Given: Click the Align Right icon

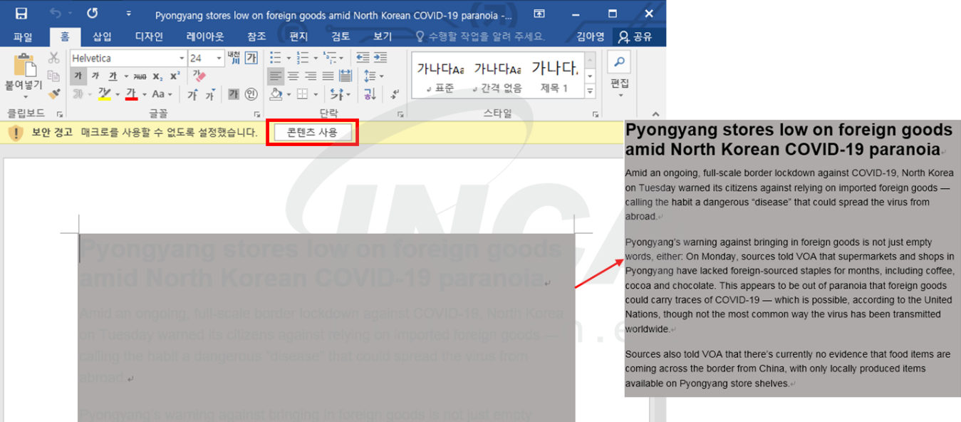Looking at the screenshot, I should click(x=311, y=76).
